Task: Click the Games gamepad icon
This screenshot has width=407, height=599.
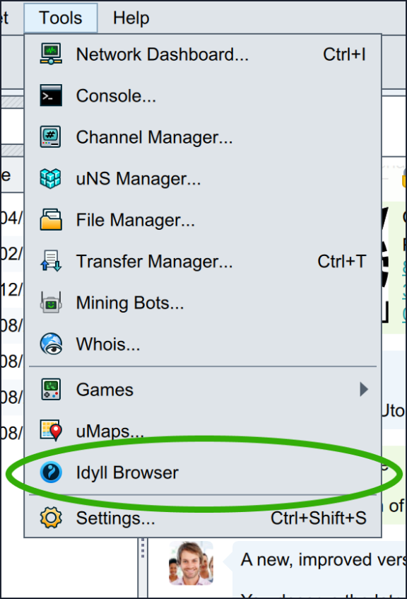Action: [x=51, y=389]
